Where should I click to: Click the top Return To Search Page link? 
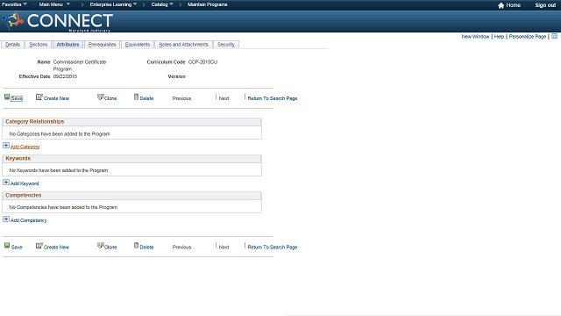(273, 98)
